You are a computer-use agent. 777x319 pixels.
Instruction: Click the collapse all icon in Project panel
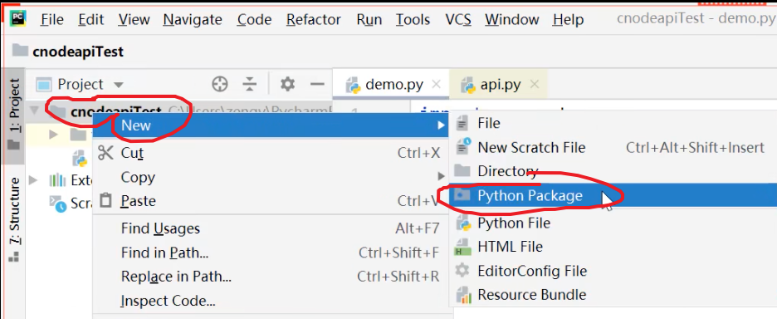point(250,85)
